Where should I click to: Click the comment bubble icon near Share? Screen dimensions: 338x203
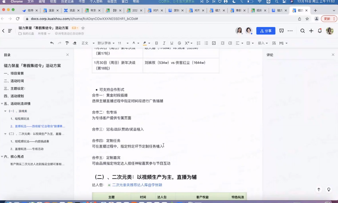click(281, 31)
